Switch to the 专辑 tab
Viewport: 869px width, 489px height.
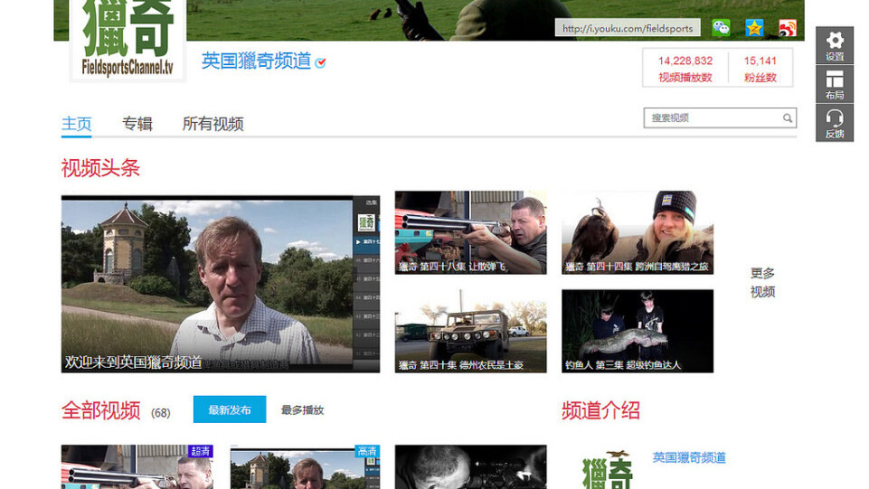coord(137,124)
